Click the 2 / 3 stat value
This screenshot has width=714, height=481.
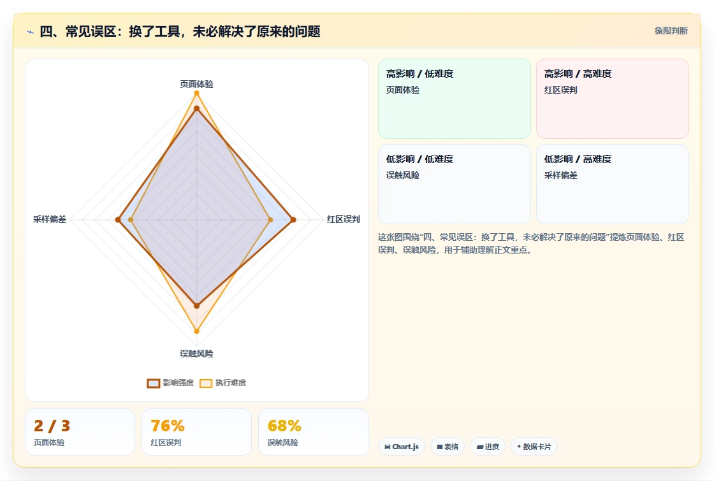(52, 426)
